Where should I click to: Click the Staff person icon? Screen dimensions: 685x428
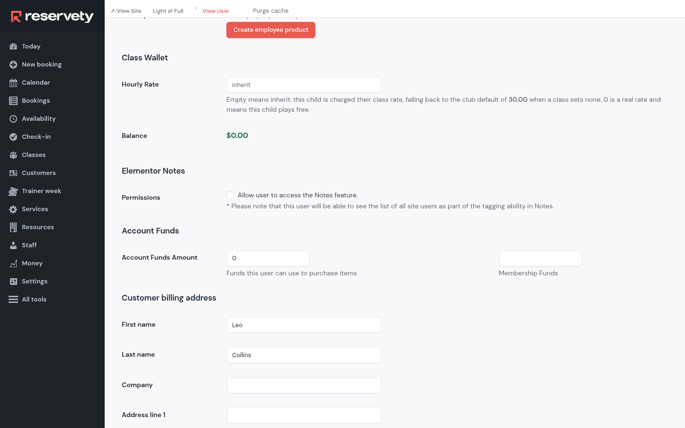pos(13,245)
